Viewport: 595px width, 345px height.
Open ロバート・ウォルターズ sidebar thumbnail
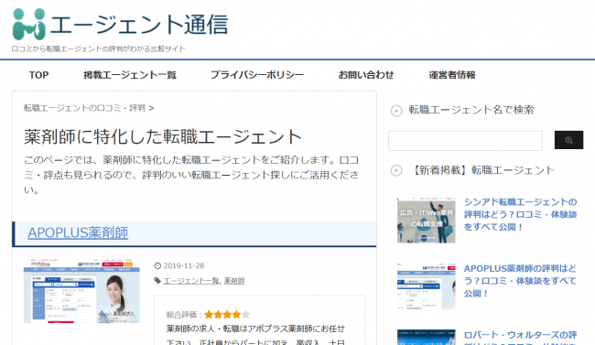[427, 338]
